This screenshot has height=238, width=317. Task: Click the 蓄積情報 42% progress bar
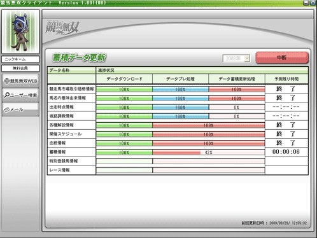click(x=209, y=152)
